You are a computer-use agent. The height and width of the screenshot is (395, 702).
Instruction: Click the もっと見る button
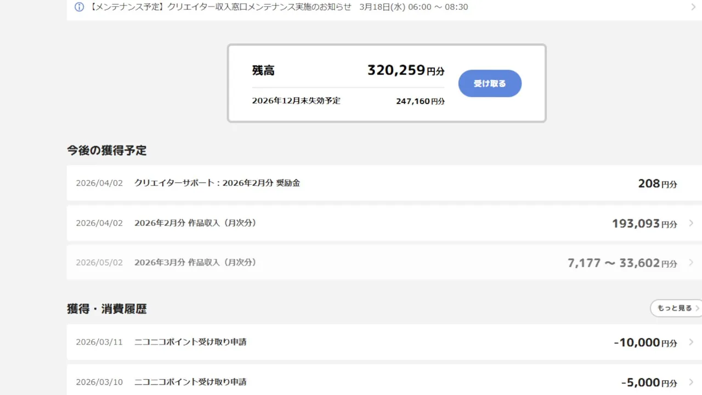(676, 308)
